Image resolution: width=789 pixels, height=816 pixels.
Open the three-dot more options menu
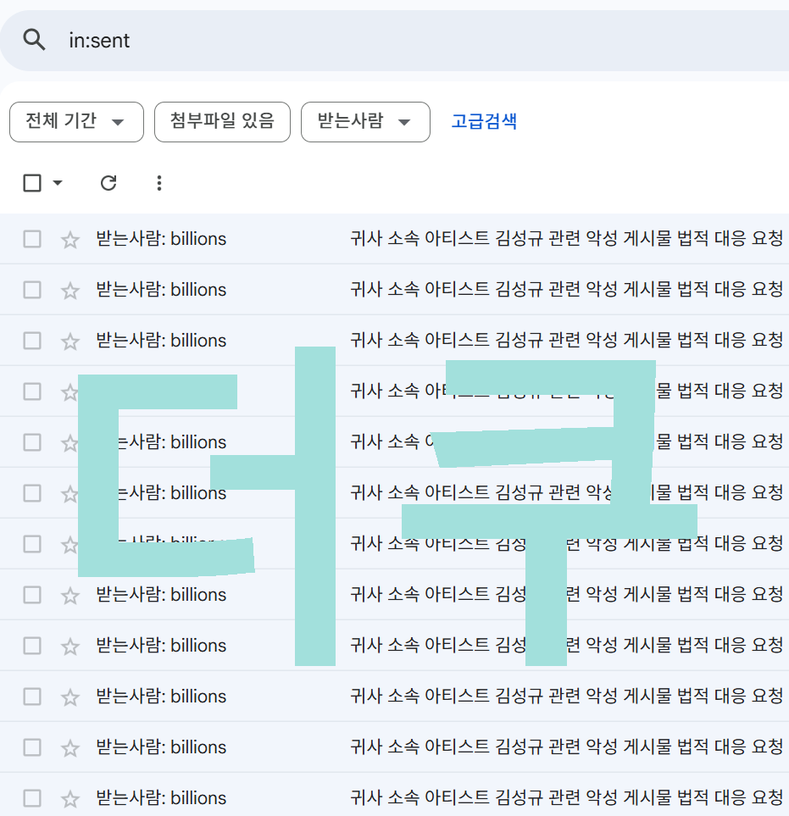158,183
